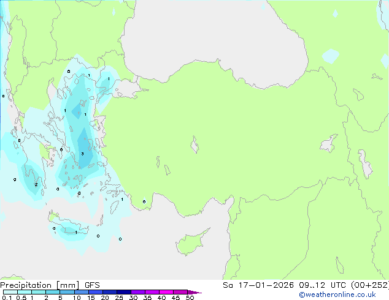The width and height of the screenshot is (389, 300).
Task: Click the 'Precipitation [mm] GFS' title text
Action: [50, 285]
